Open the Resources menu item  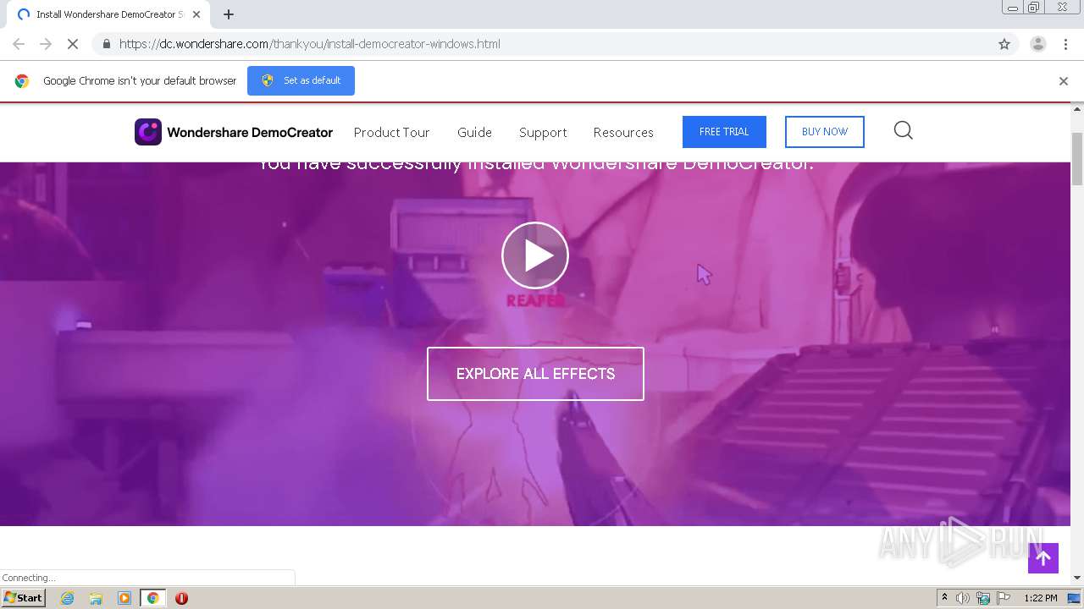coord(623,133)
